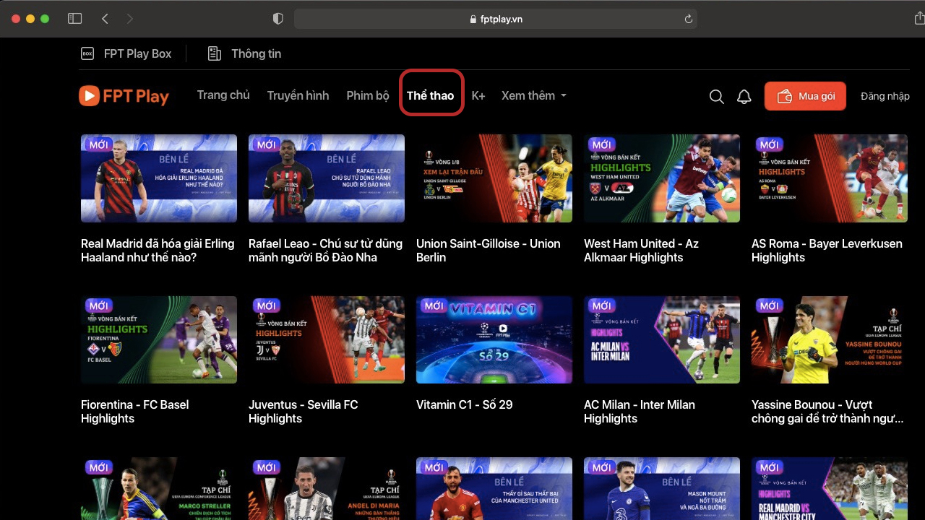Click title 'Rafael Leao - Chú sư tử dũng mãnh'
The width and height of the screenshot is (925, 520).
tap(325, 251)
